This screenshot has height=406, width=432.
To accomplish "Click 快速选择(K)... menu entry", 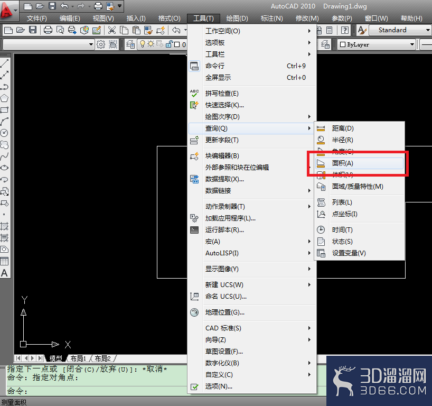I will [x=252, y=105].
